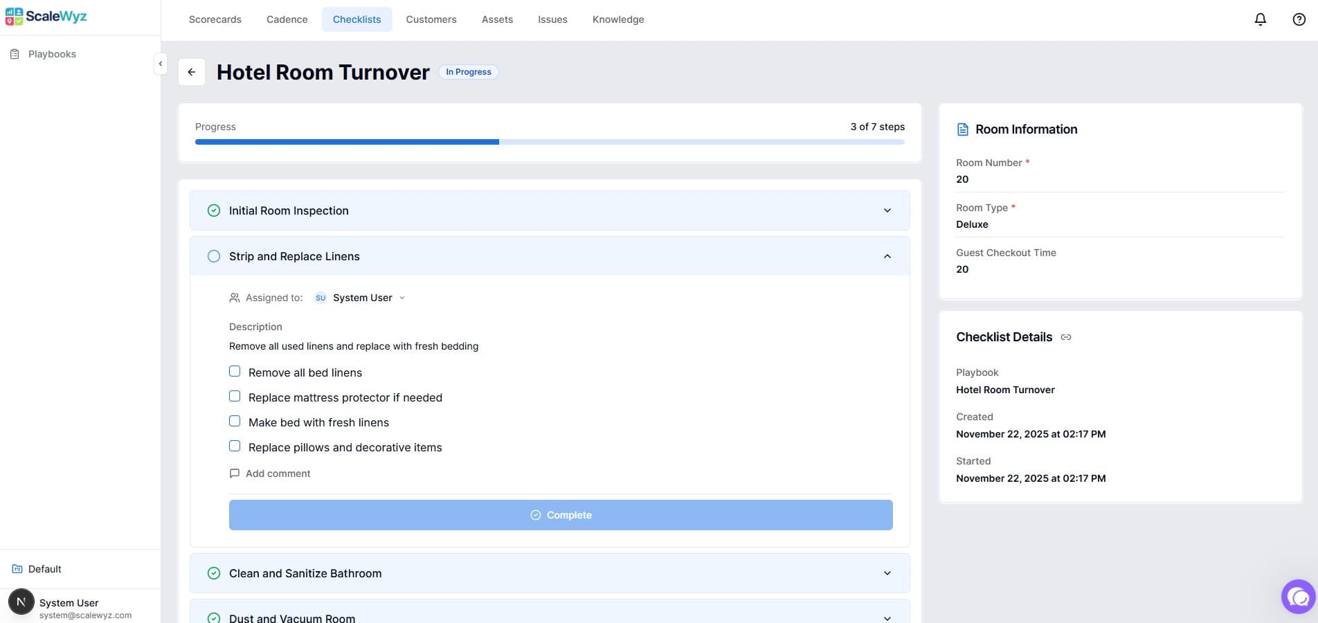Check Replace pillows and decorative items

point(235,446)
